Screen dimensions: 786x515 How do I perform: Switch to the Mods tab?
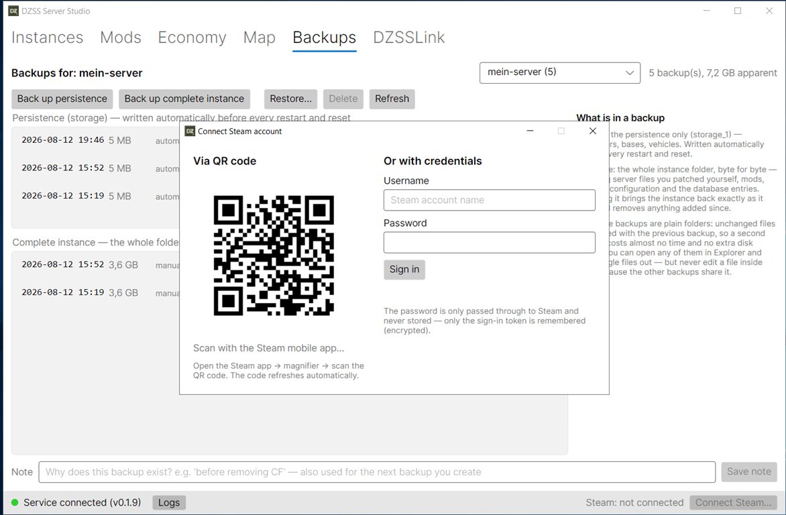[x=121, y=38]
